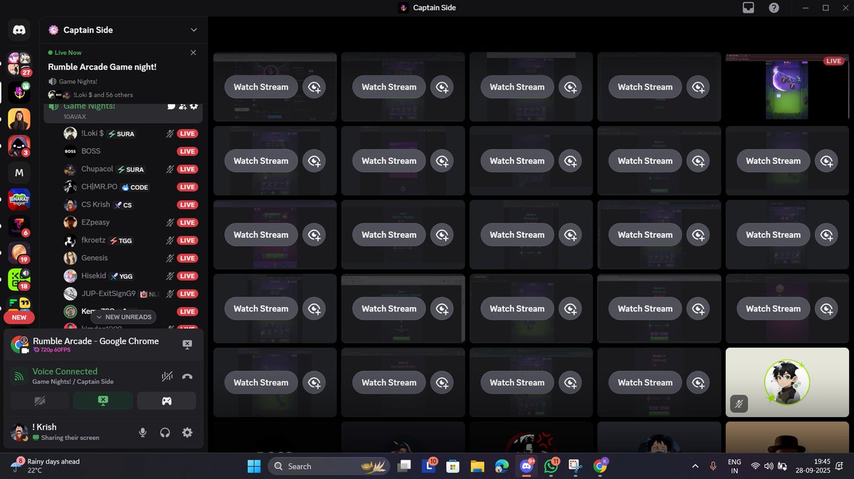
Task: Open Discord help question mark
Action: [x=774, y=8]
